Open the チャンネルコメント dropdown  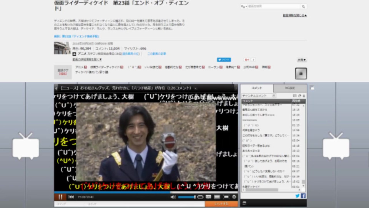pyautogui.click(x=258, y=96)
